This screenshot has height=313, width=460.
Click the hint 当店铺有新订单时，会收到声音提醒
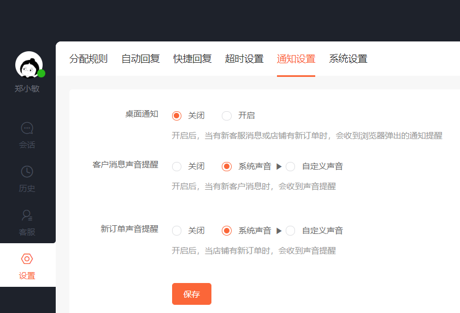pos(253,251)
